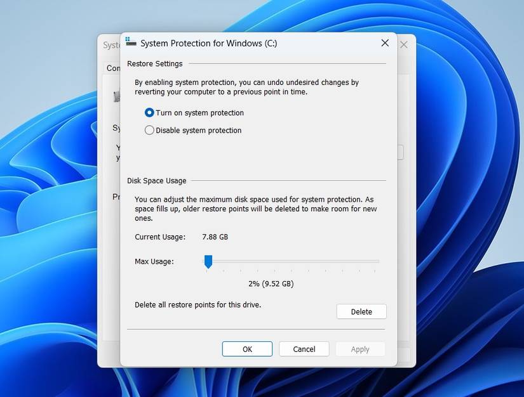Confirm settings with the OK button
524x397 pixels.
click(247, 349)
